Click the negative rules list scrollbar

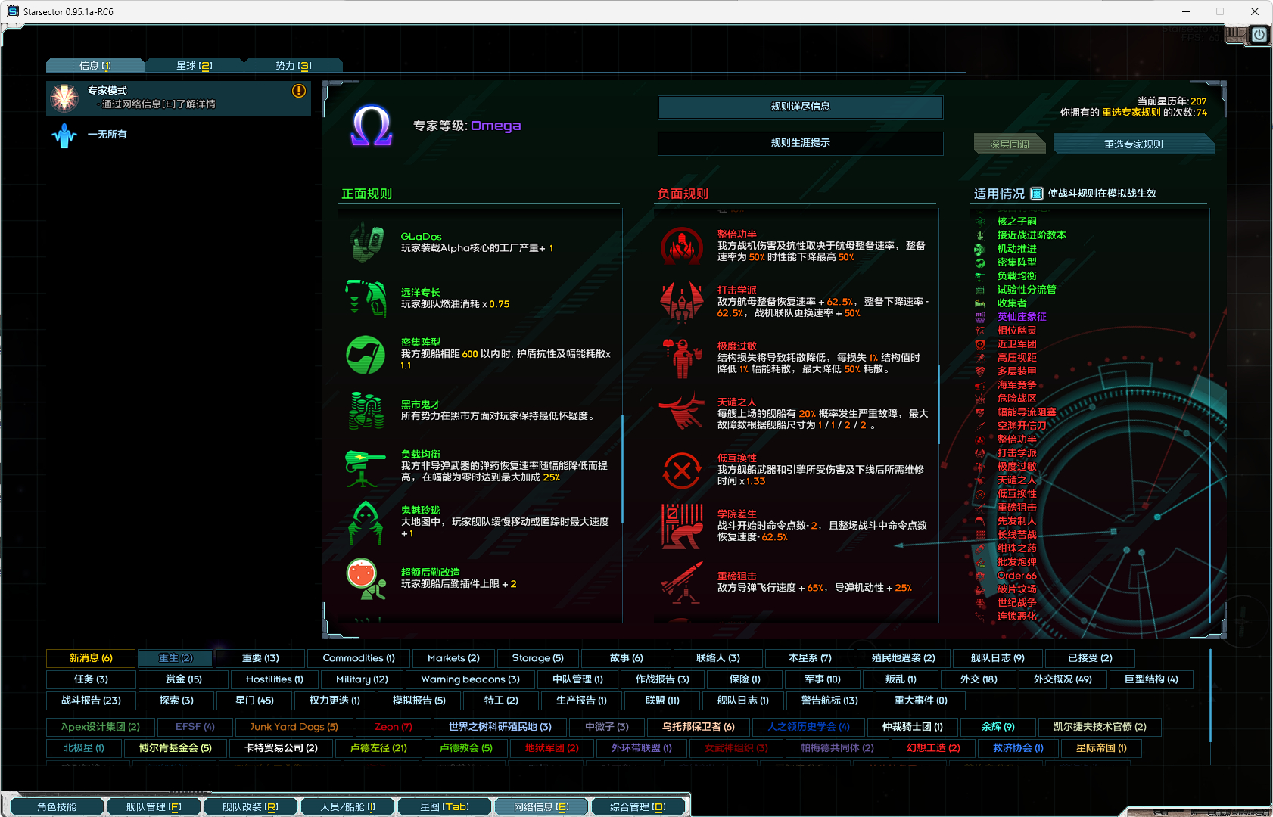938,405
